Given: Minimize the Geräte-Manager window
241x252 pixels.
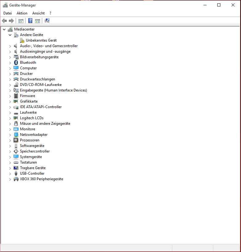Looking at the screenshot, I should coord(205,5).
